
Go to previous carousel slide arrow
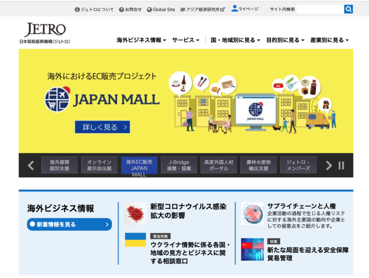(x=31, y=165)
